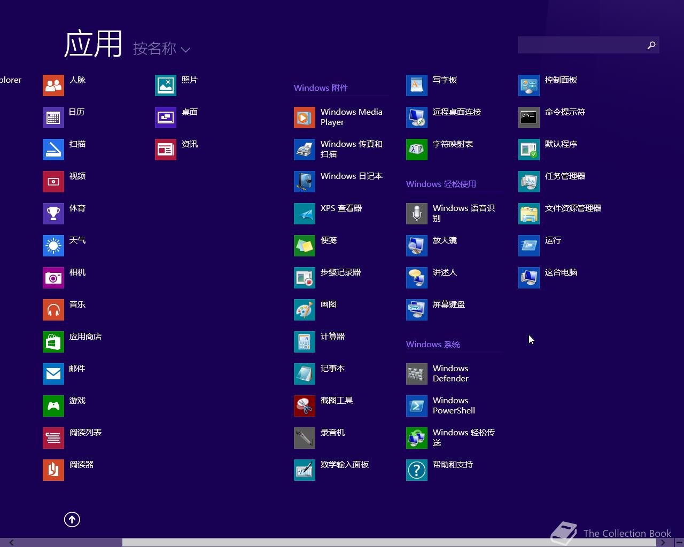Open the 照片 photos app icon
This screenshot has height=547, width=684.
coord(166,85)
